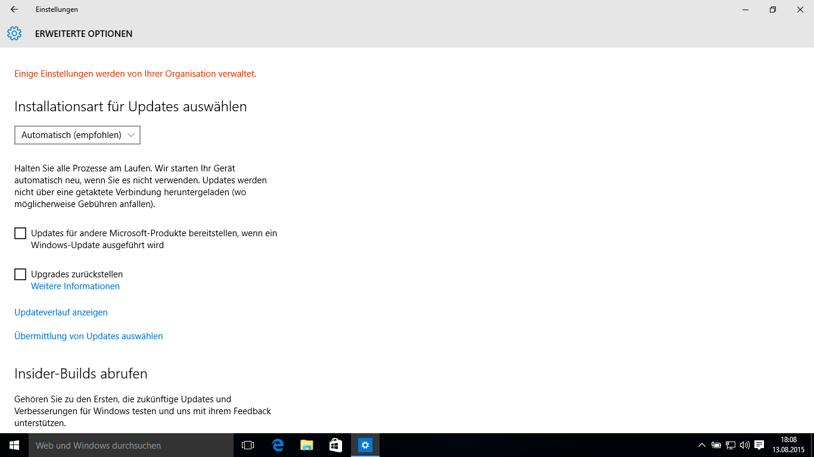
Task: Click the network icon in the system tray
Action: 731,445
